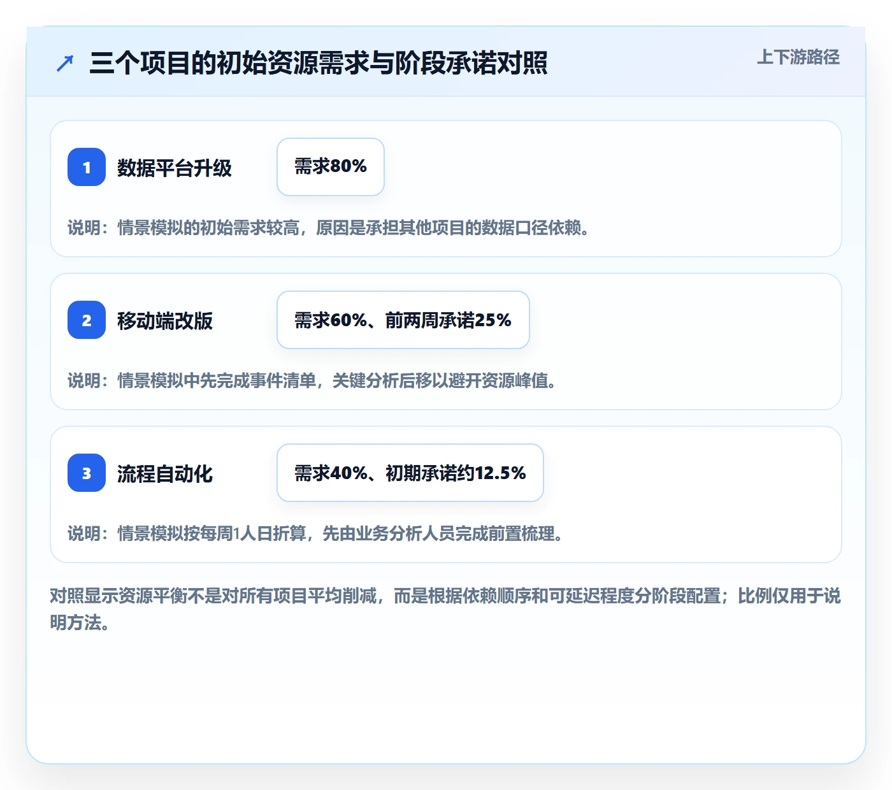Click the summary paragraph starting 对照显示资源平衡

tap(445, 609)
